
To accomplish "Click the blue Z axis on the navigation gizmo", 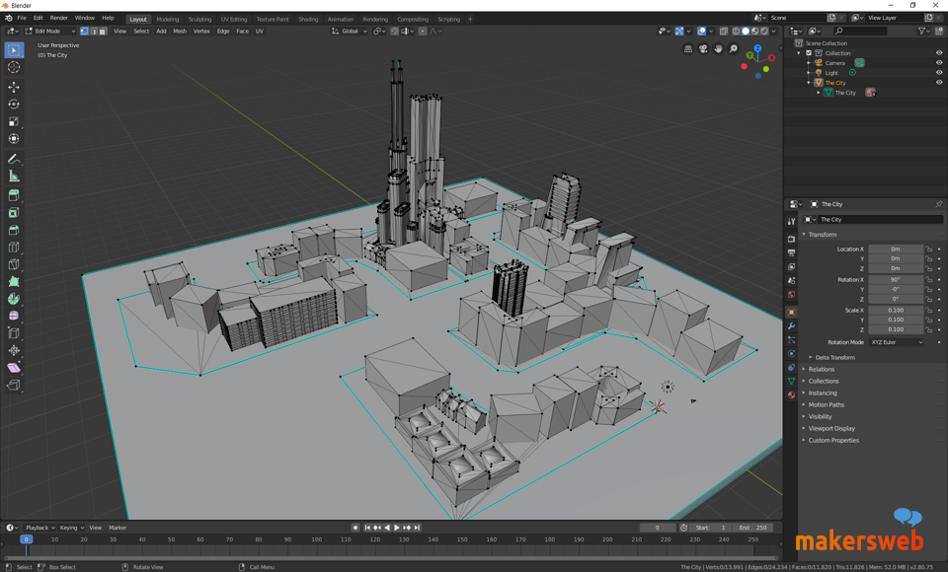I will click(758, 47).
